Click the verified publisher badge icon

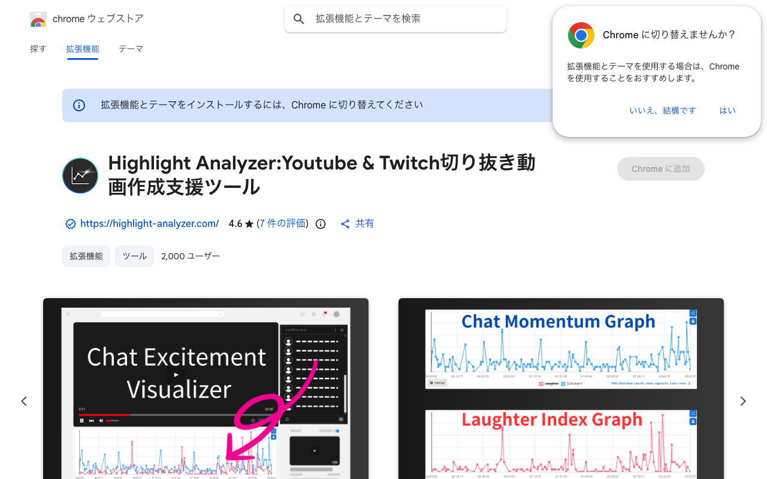(70, 224)
